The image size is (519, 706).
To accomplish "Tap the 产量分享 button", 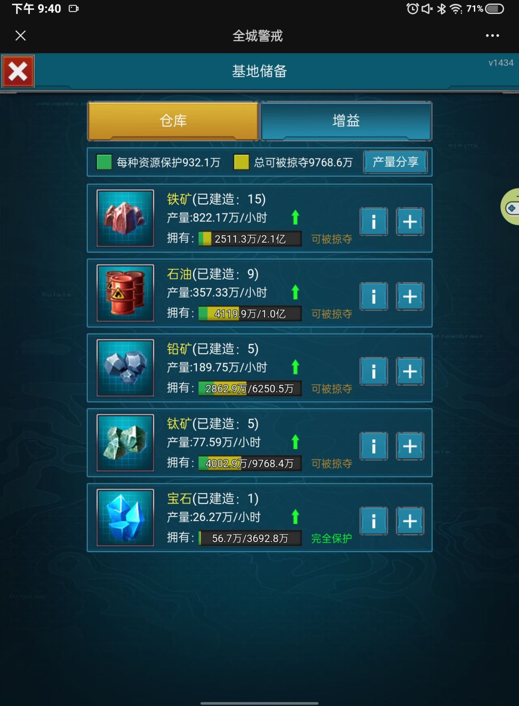I will click(395, 162).
